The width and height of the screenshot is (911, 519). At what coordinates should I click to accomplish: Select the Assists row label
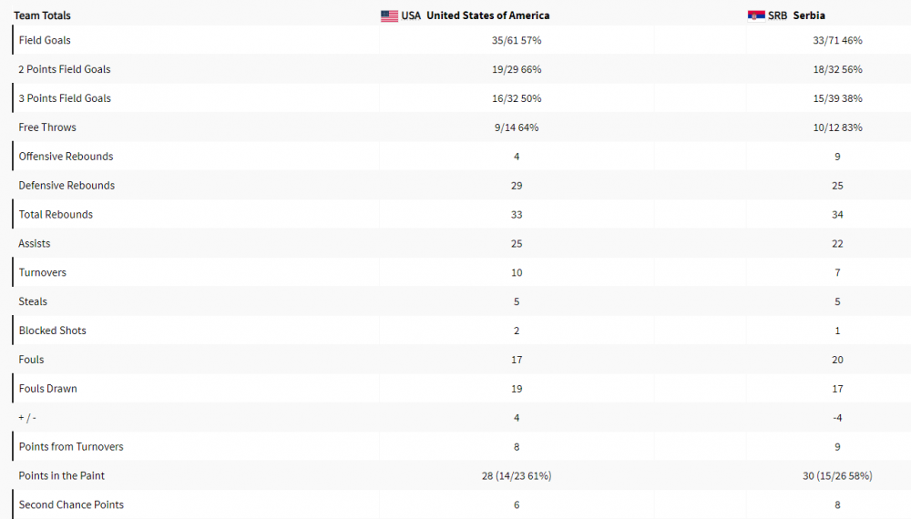(x=35, y=244)
